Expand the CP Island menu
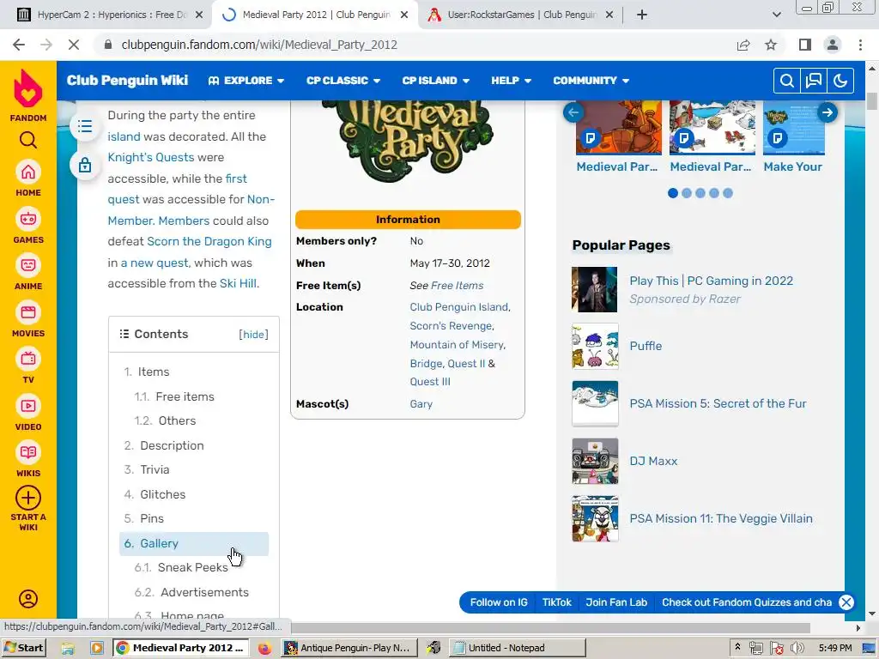Viewport: 879px width, 659px height. [435, 81]
